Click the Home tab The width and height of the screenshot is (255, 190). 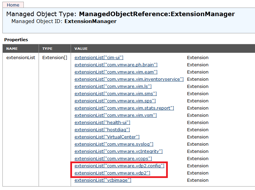(13, 5)
